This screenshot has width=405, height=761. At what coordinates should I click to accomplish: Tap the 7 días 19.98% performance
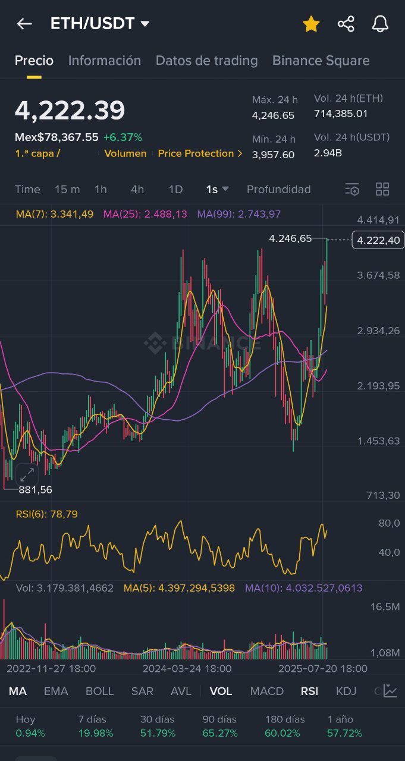tap(95, 726)
